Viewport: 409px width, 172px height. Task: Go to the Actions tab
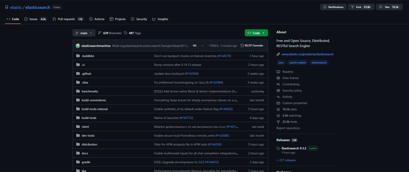tap(97, 19)
